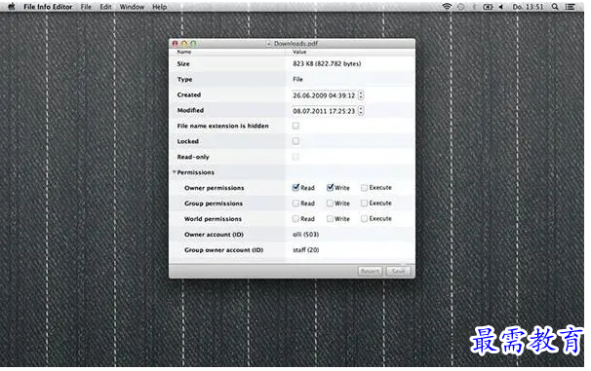Image resolution: width=591 pixels, height=371 pixels.
Task: Uncheck Owner permissions Read
Action: click(x=295, y=187)
